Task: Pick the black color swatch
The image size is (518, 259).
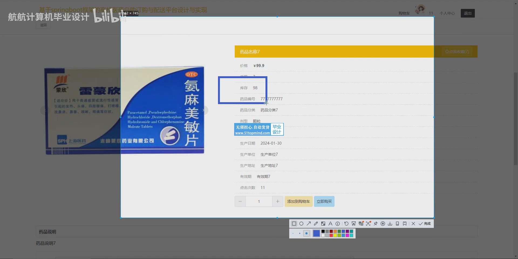Action: click(x=323, y=231)
